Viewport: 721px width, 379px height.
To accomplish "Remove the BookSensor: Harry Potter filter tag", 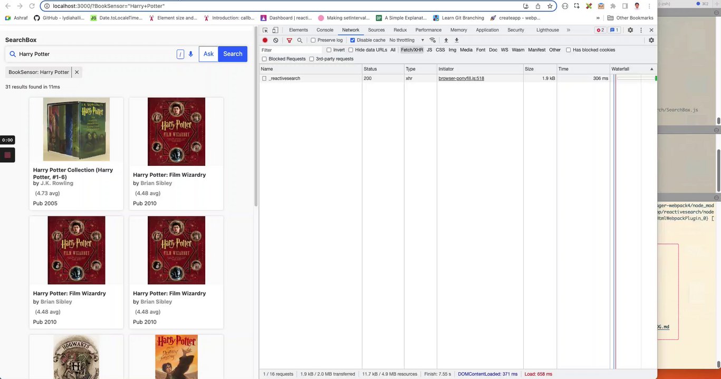I will pyautogui.click(x=76, y=72).
